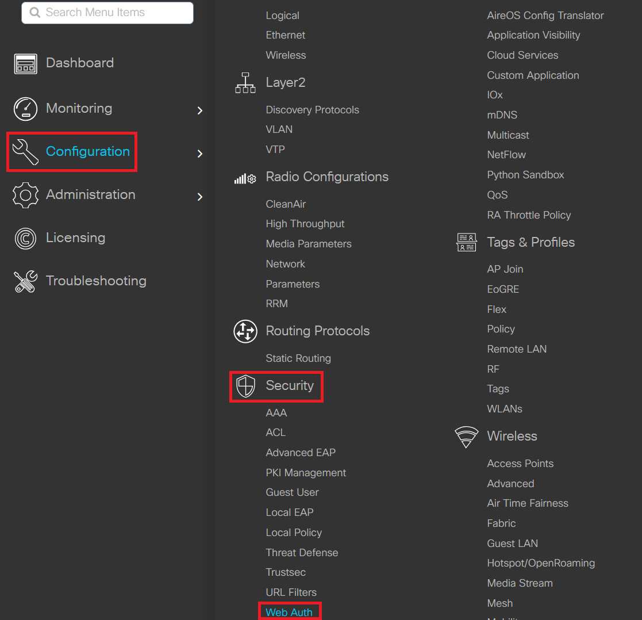The width and height of the screenshot is (642, 620).
Task: Click the Tags & Profiles icon
Action: (x=466, y=243)
